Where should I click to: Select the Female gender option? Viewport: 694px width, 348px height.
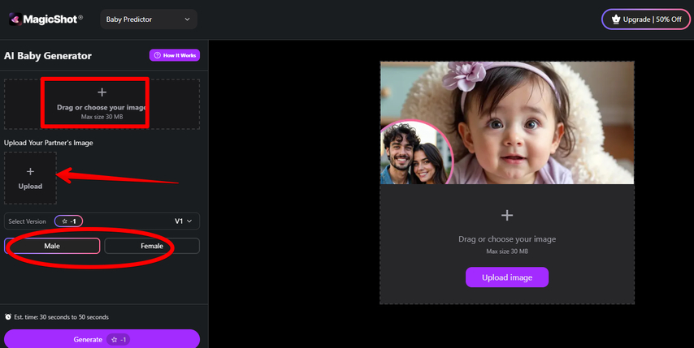click(x=152, y=246)
